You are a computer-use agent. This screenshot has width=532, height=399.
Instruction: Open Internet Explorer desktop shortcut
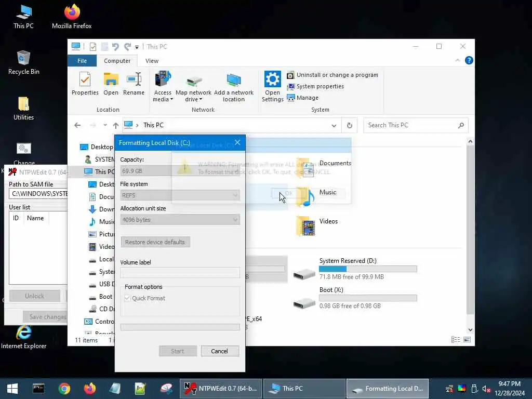tap(23, 337)
